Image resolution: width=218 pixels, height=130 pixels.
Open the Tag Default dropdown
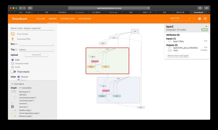point(37,50)
